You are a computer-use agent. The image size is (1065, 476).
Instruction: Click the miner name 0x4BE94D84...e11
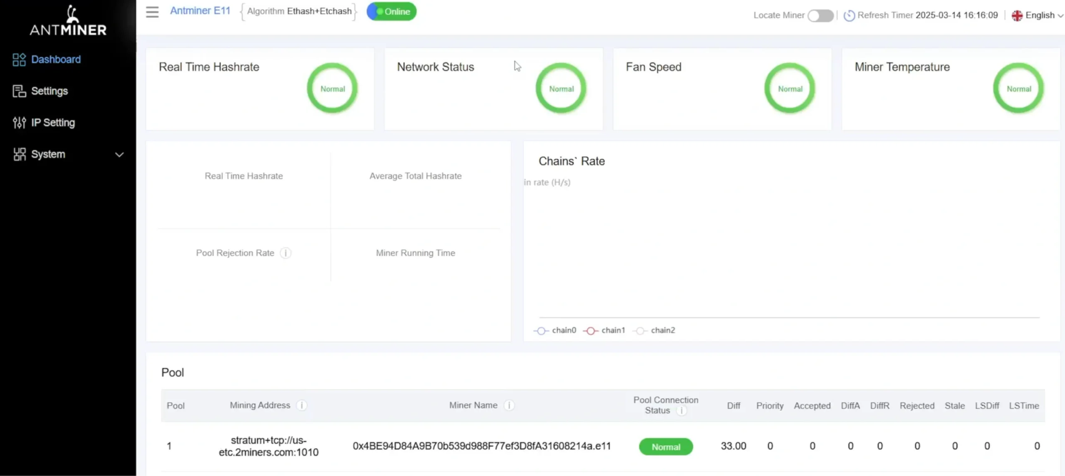point(482,446)
